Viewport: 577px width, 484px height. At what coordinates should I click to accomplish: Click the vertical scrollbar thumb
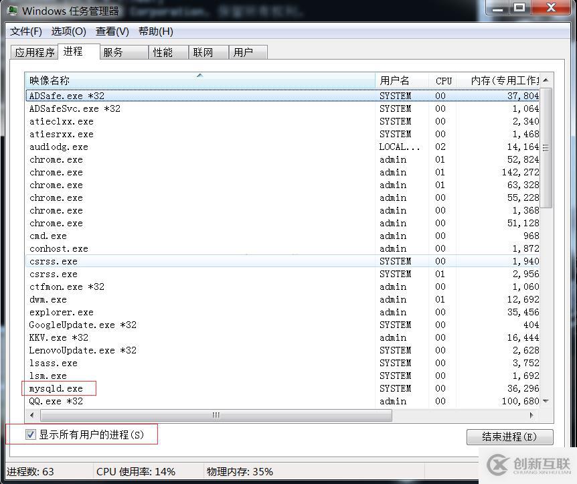click(x=546, y=147)
